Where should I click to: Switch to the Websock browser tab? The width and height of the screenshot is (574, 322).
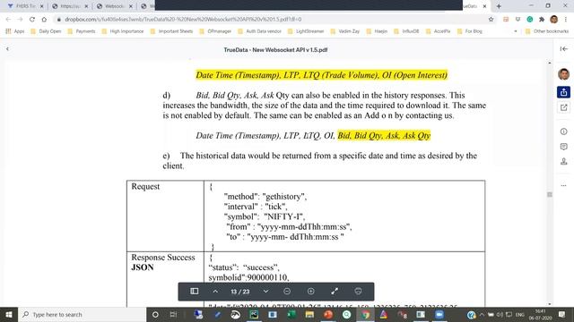click(114, 6)
